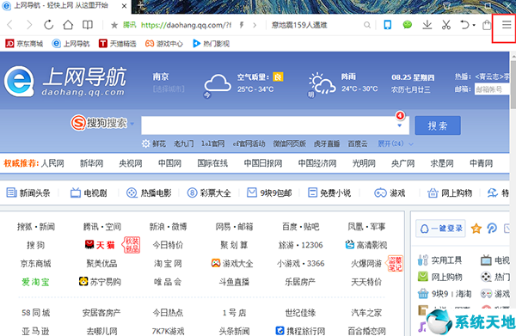Select the 彩票大全 category tab

tap(209, 192)
